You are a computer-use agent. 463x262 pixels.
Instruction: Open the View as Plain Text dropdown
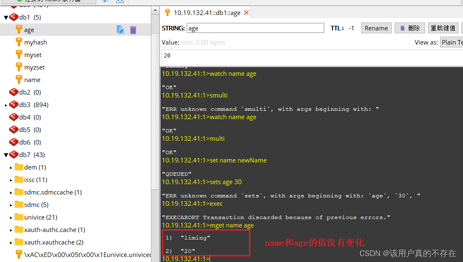451,42
